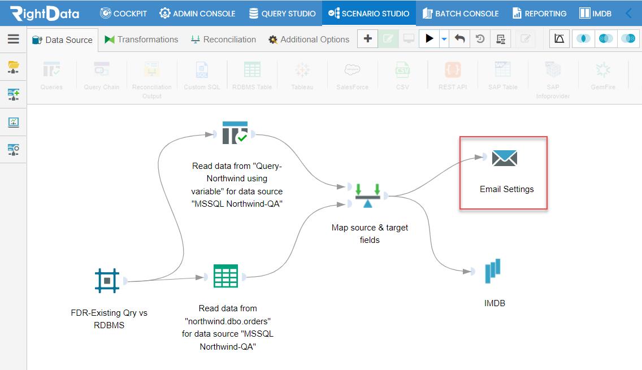Viewport: 642px width, 370px height.
Task: Select the Map source & target fields node
Action: 368,195
